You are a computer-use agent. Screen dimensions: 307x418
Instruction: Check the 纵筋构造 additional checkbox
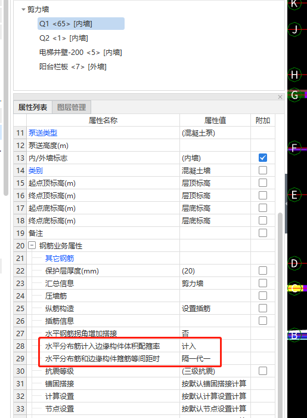pos(263,308)
